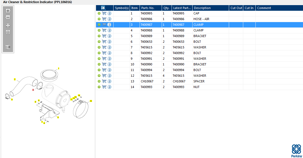Show info for item 3 CLAMP T400987
This screenshot has width=303, height=158.
pyautogui.click(x=109, y=25)
